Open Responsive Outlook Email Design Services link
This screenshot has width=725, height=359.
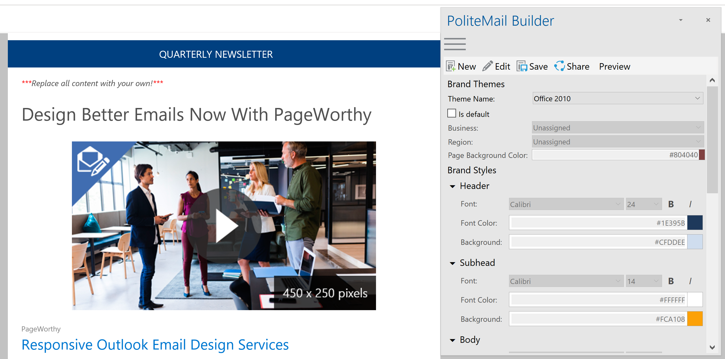pyautogui.click(x=155, y=345)
